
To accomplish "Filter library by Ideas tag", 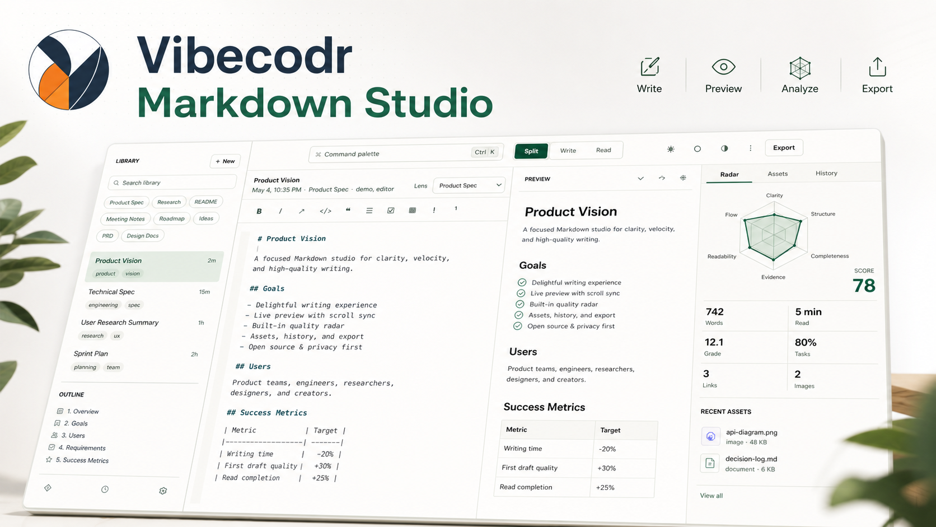I will pyautogui.click(x=206, y=218).
